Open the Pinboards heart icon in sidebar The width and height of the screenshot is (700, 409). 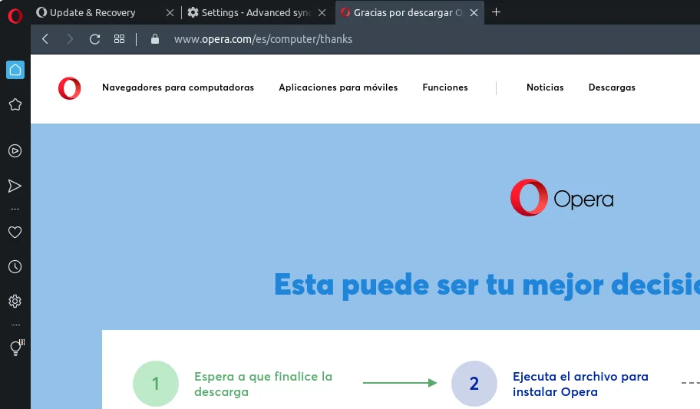click(x=15, y=233)
